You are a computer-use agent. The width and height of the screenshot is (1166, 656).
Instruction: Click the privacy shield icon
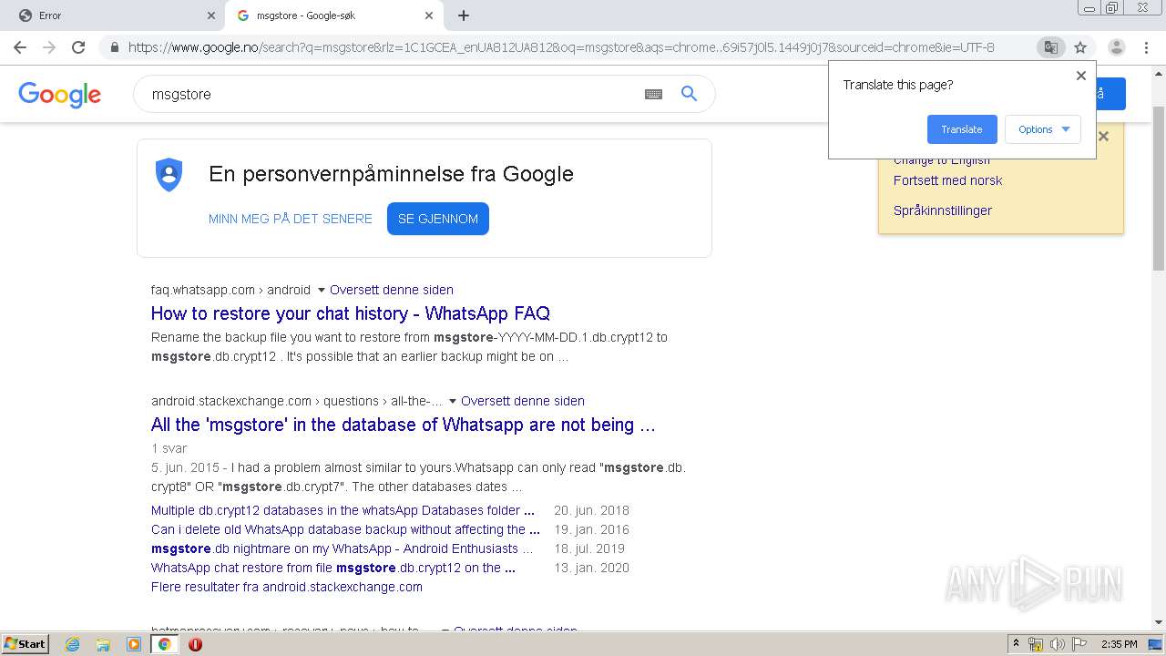[169, 174]
